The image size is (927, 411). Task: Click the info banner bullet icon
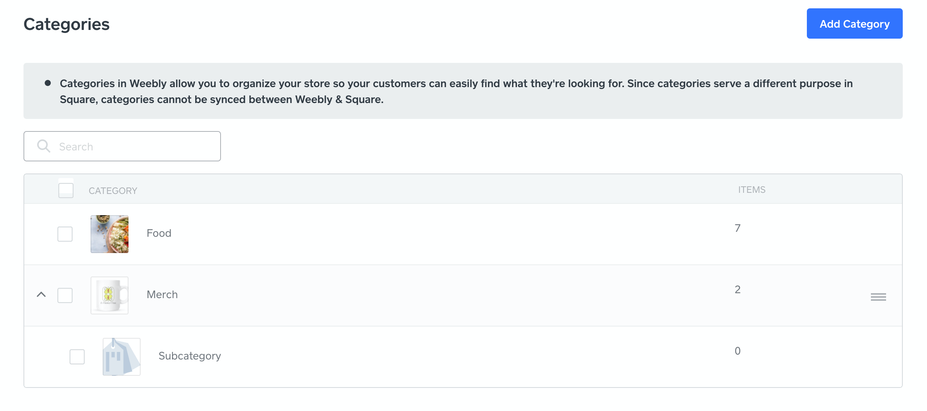[48, 83]
